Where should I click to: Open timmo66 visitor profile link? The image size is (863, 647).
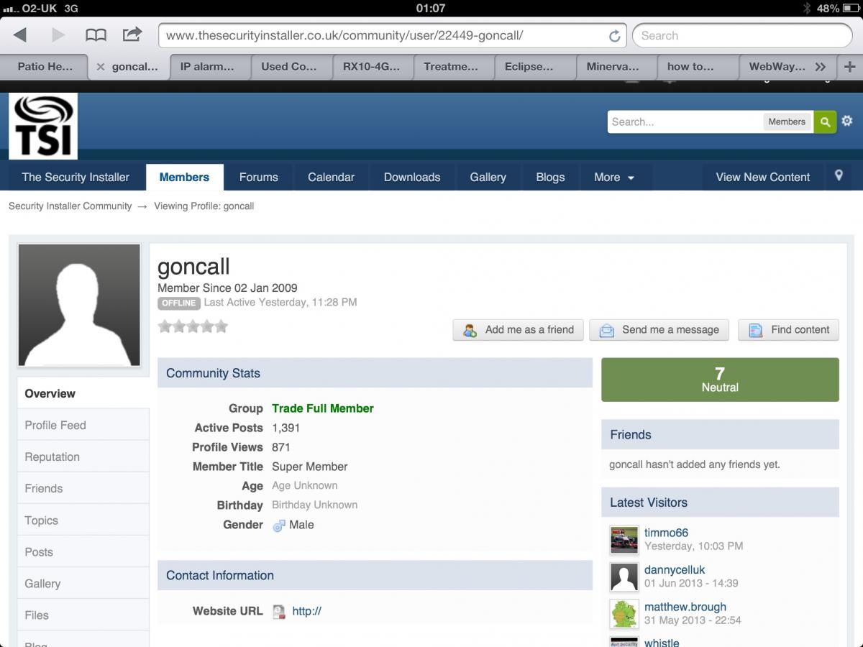[x=666, y=533]
